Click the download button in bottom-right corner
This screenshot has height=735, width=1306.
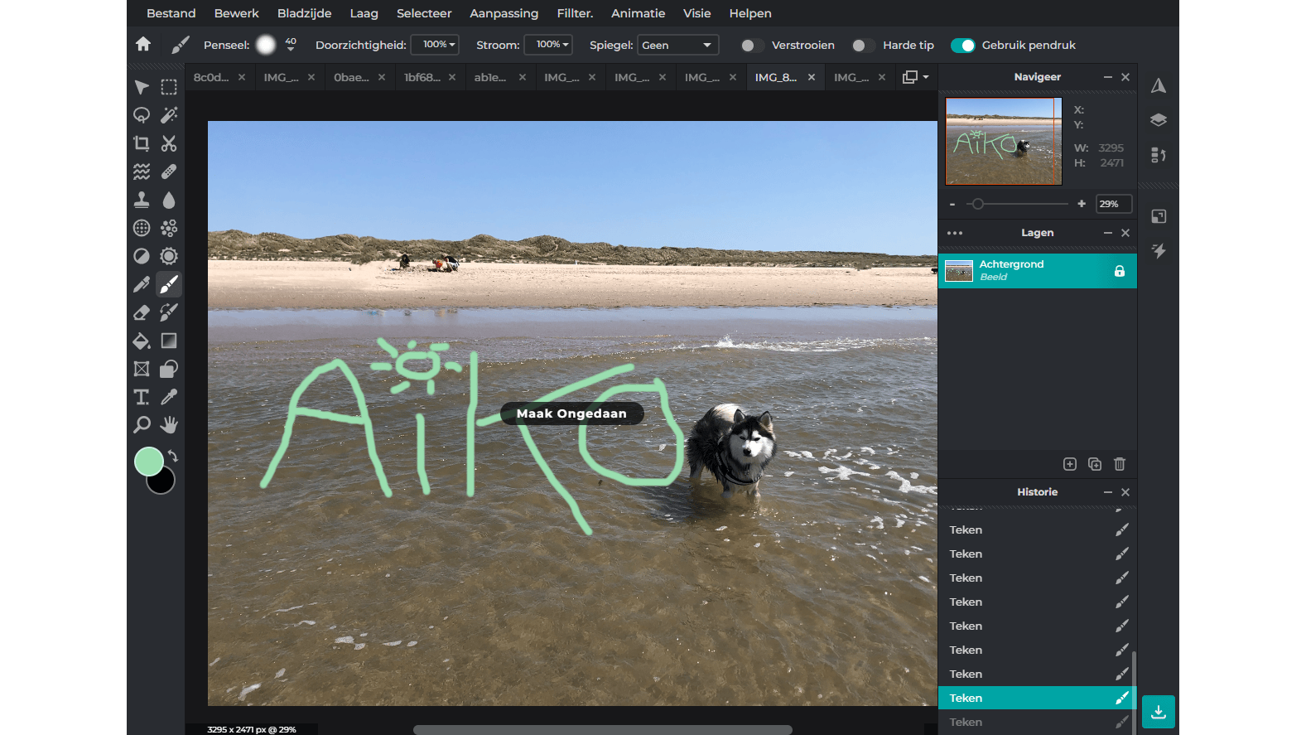[x=1159, y=712]
